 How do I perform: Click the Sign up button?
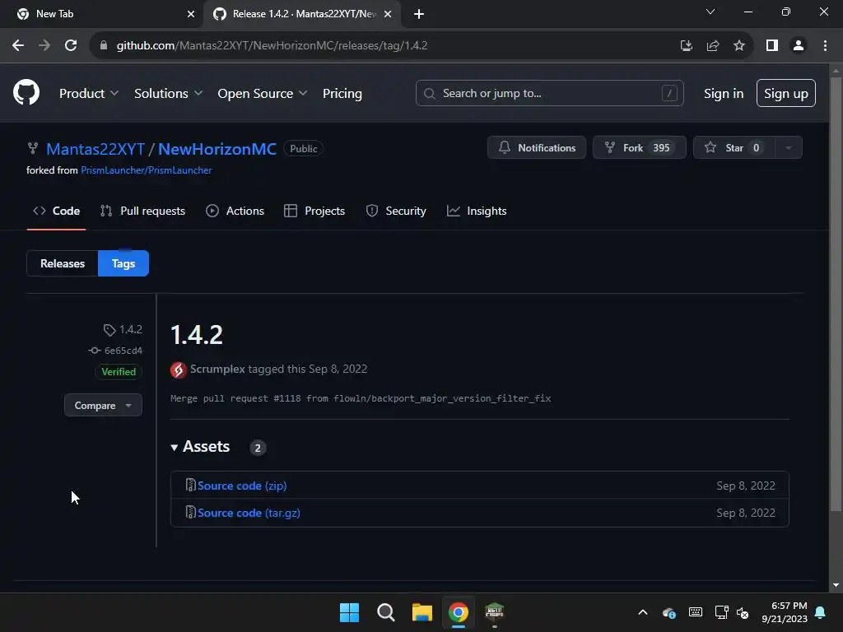click(785, 93)
